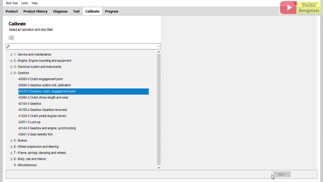Click scrollbar down arrow in operation list

click(159, 168)
